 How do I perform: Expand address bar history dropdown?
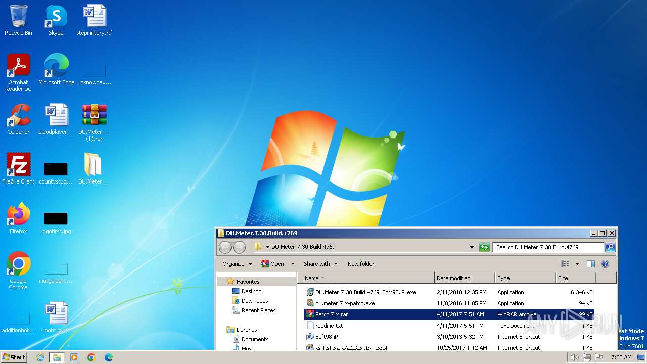pyautogui.click(x=472, y=247)
